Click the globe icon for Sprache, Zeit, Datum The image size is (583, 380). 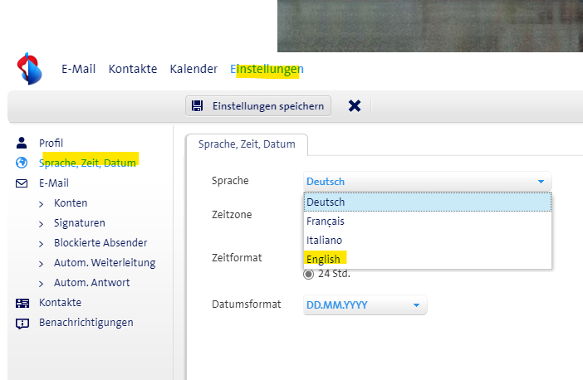click(x=22, y=163)
